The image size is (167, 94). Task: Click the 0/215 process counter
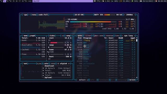click(132, 80)
